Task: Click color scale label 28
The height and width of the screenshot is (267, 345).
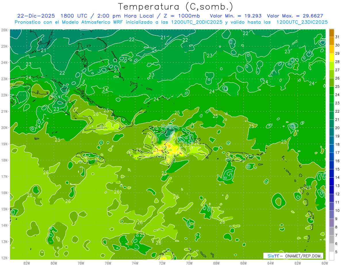Action: coord(337,62)
